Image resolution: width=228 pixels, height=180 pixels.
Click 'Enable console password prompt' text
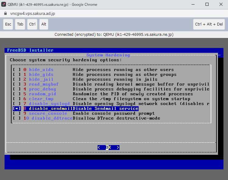pyautogui.click(x=114, y=113)
